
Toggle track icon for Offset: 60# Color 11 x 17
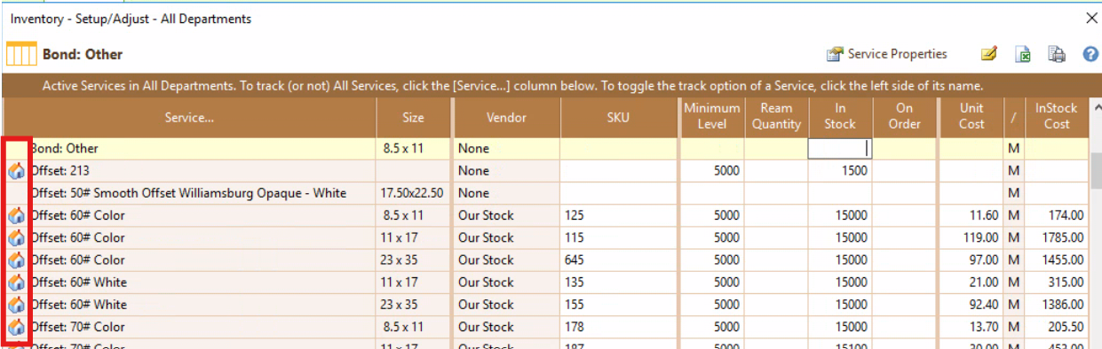pos(16,237)
